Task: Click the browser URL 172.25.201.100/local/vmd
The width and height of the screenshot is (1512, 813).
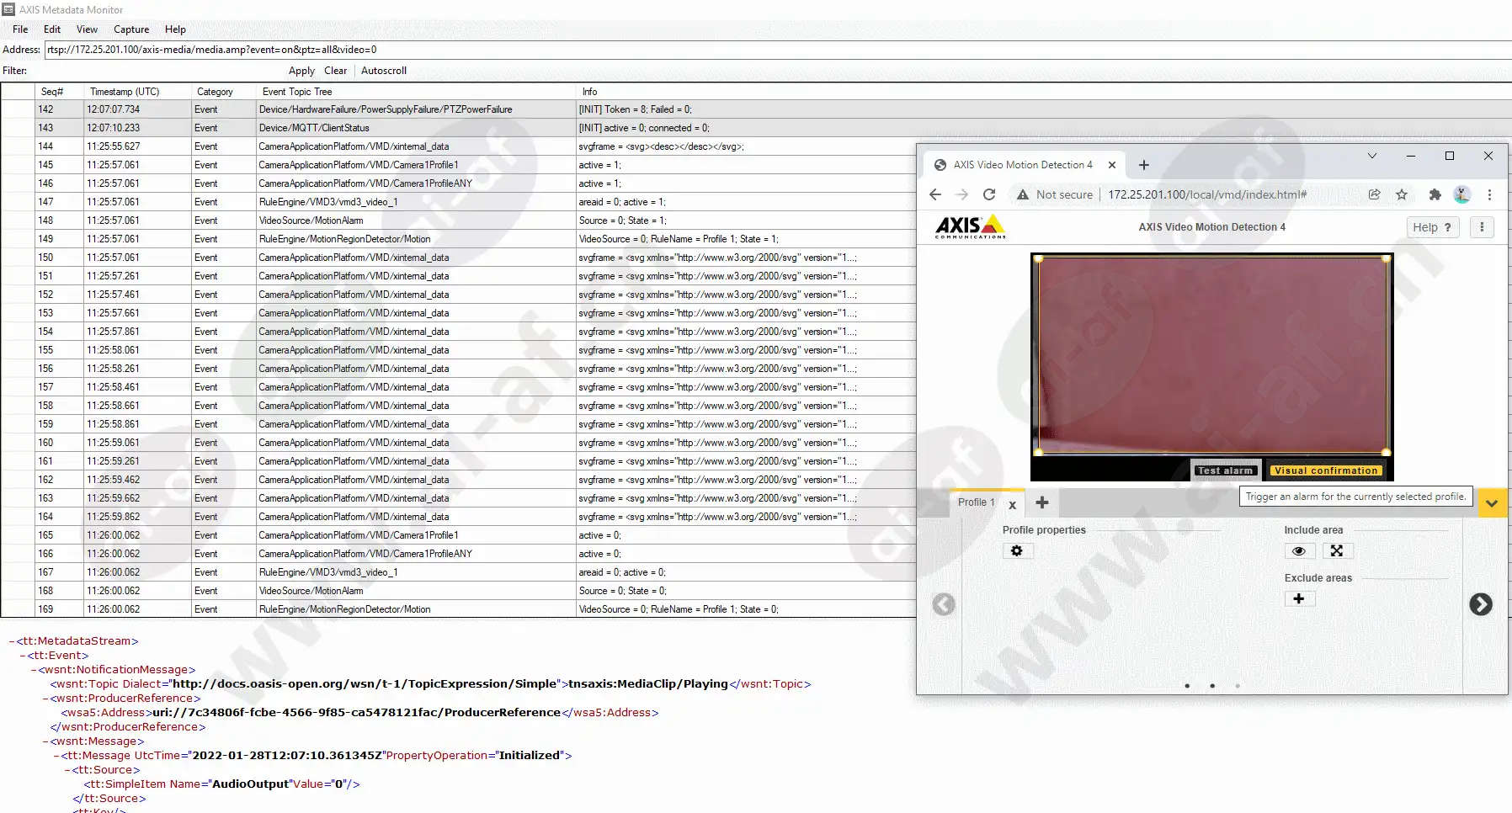Action: click(1207, 194)
